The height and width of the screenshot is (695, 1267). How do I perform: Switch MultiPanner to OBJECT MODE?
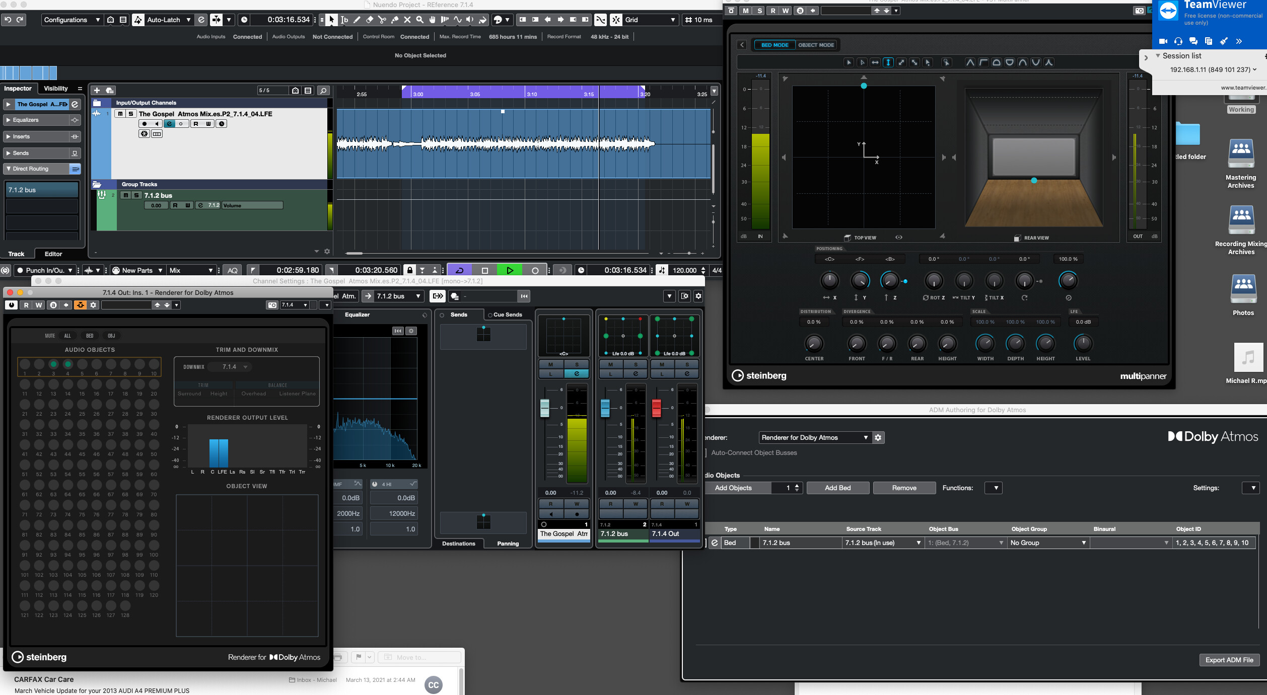816,45
